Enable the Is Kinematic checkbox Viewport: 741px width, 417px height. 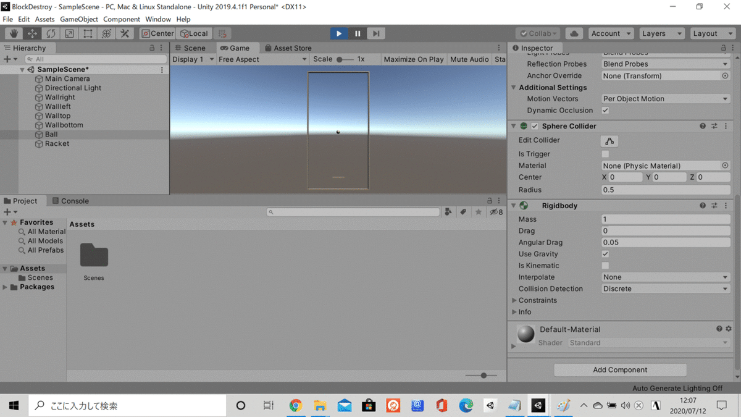[x=605, y=266]
